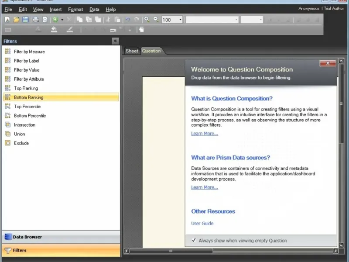Open Learn More under Question Composition
The height and width of the screenshot is (262, 349).
(x=204, y=134)
